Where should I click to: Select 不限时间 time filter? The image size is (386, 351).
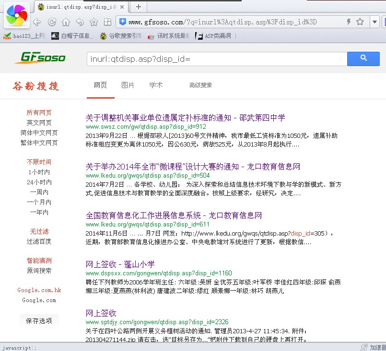click(x=39, y=162)
